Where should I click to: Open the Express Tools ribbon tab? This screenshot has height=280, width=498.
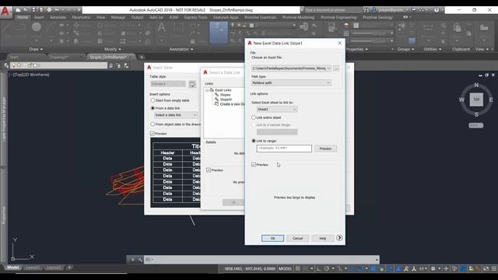pos(195,17)
